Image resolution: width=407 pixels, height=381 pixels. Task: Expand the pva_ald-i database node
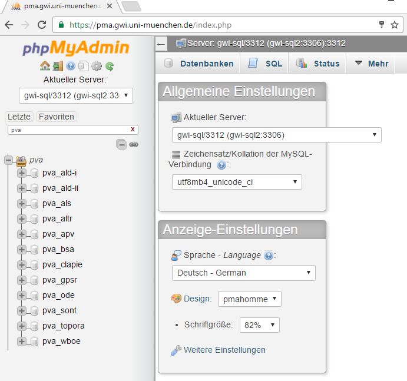[22, 173]
